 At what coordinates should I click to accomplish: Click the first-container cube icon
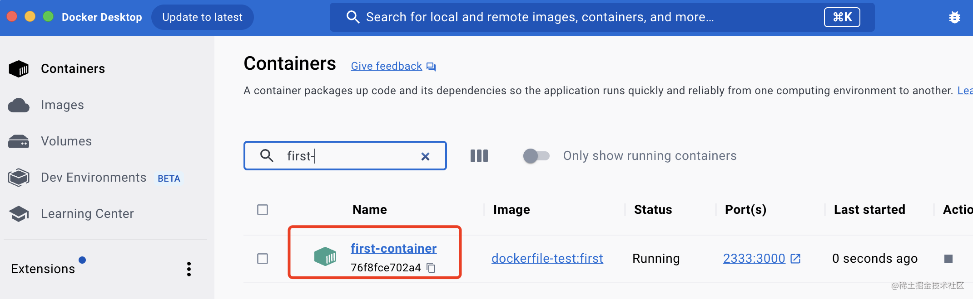(325, 256)
